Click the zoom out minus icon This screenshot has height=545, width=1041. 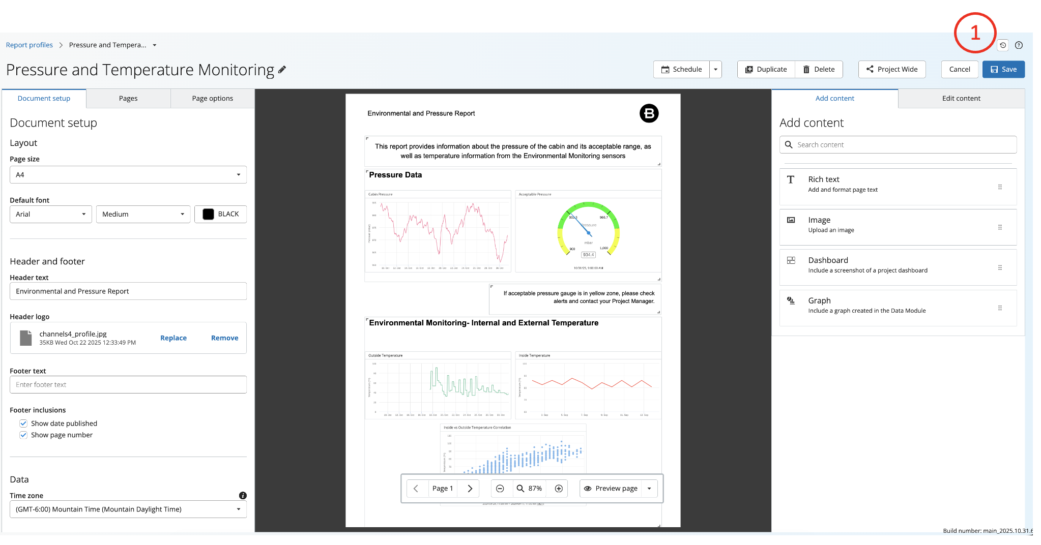click(x=500, y=489)
